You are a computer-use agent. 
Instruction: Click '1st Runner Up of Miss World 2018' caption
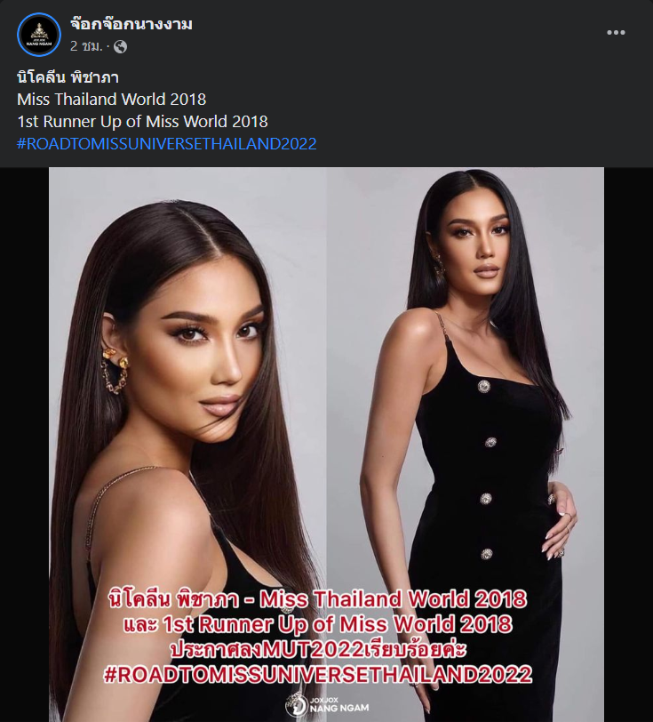142,122
